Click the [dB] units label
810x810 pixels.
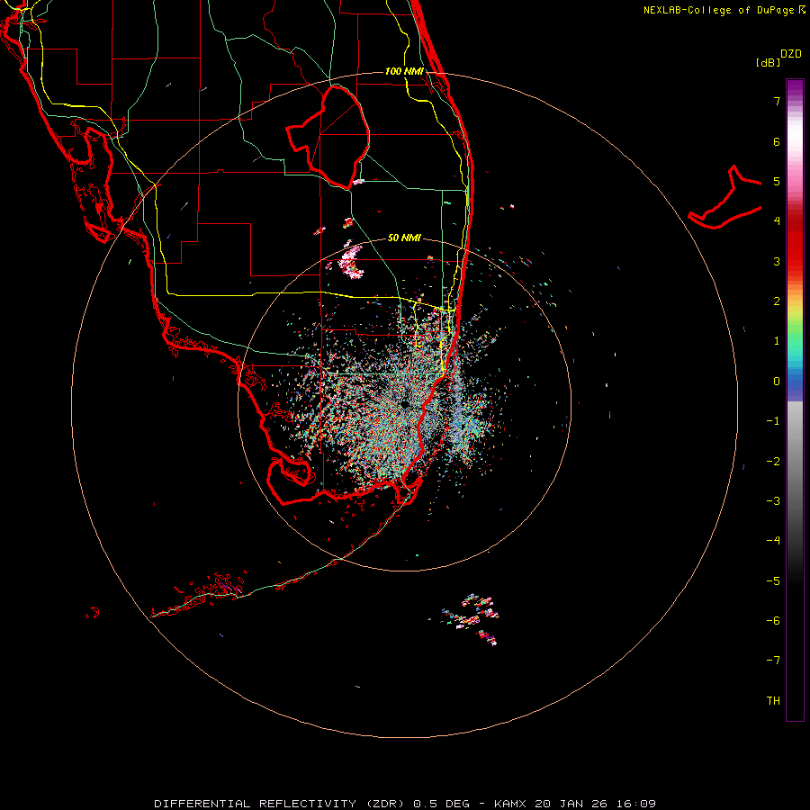point(769,62)
